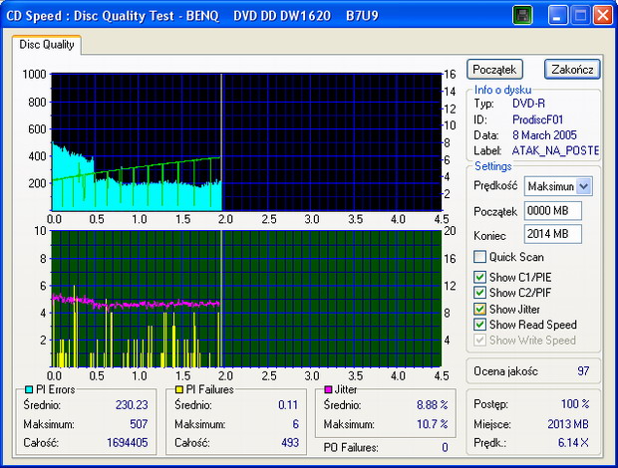Click the Zakończ button
This screenshot has width=618, height=468.
click(572, 70)
